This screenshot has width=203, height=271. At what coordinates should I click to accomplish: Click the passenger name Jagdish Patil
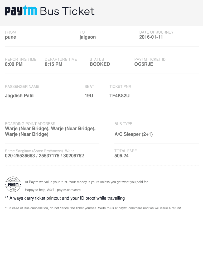coord(19,96)
